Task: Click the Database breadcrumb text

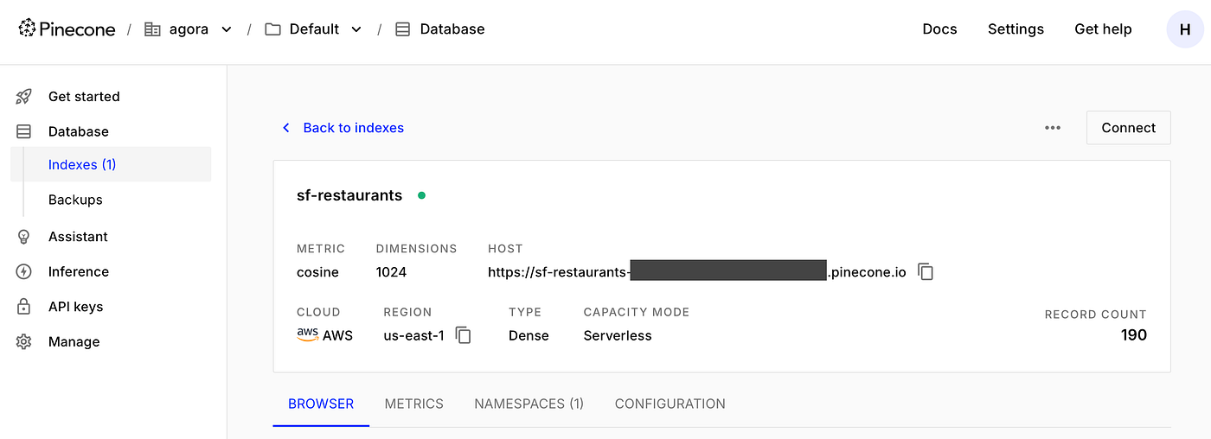Action: click(452, 29)
